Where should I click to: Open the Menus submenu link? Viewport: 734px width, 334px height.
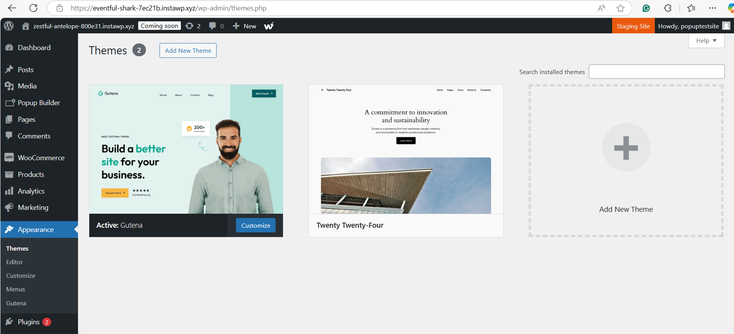pyautogui.click(x=16, y=289)
